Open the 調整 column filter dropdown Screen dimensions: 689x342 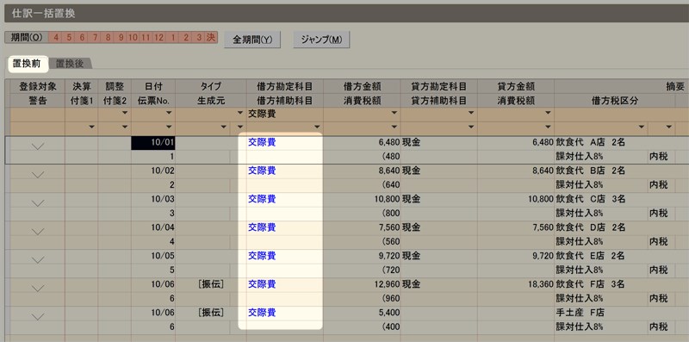coord(125,114)
